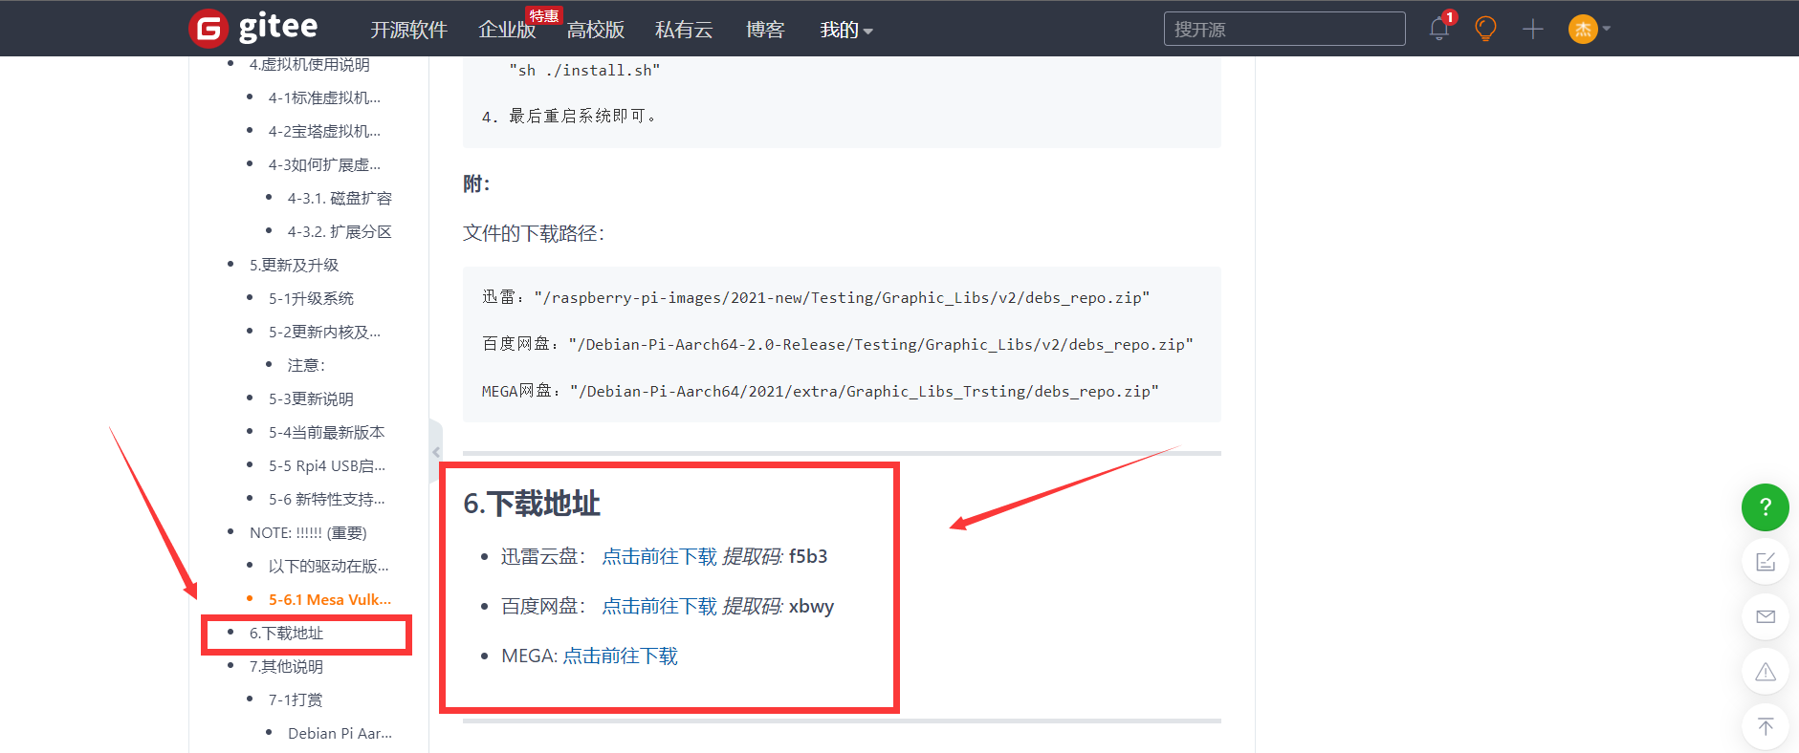The image size is (1799, 753).
Task: Go to highlighted 5-6.1 Mesa Vulk outline entry
Action: tap(330, 599)
